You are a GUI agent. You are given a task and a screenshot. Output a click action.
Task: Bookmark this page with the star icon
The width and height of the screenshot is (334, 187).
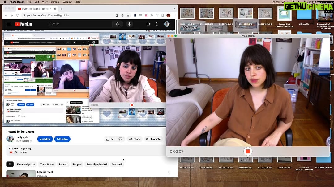pyautogui.click(x=128, y=15)
